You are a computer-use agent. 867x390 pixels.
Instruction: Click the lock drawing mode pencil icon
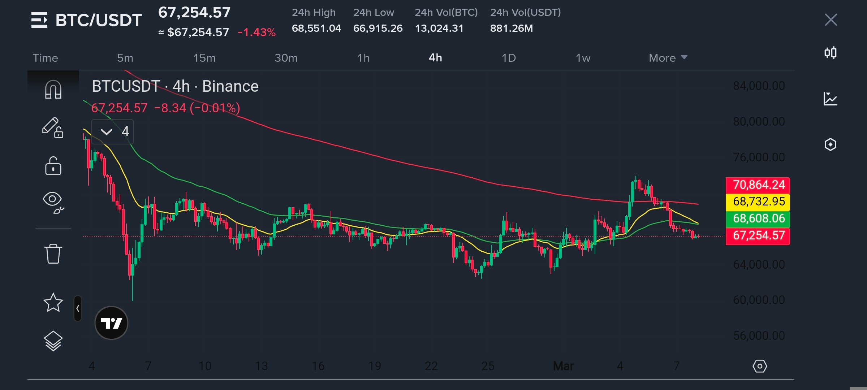pyautogui.click(x=53, y=127)
